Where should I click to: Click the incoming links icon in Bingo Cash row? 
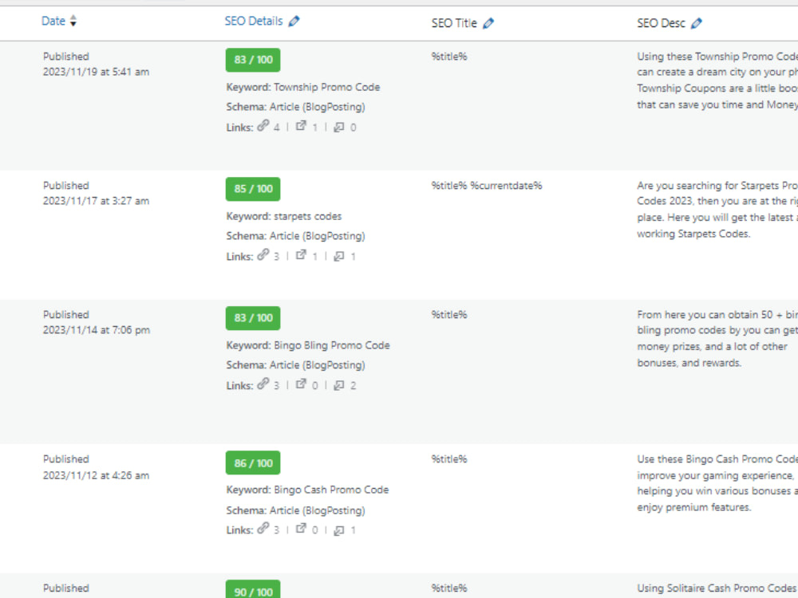tap(338, 530)
